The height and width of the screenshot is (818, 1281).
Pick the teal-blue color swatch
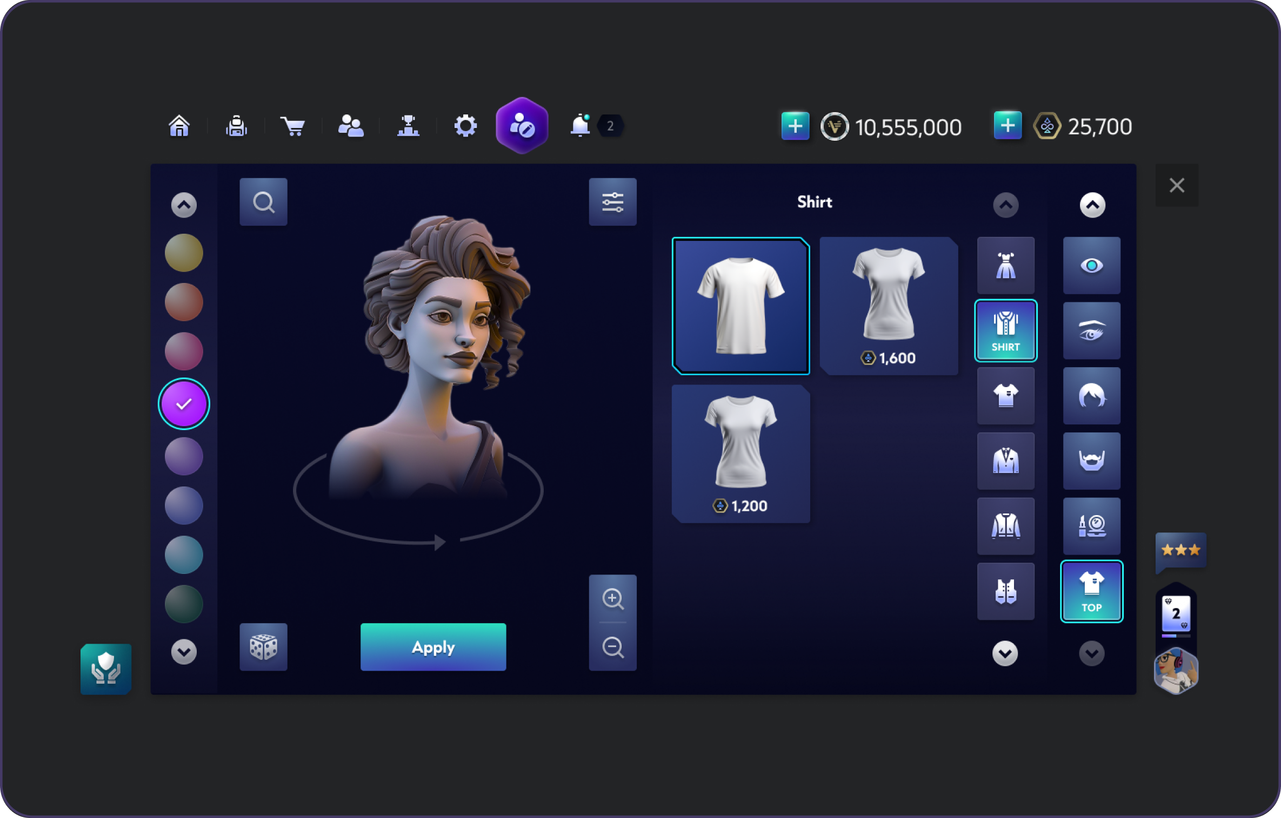tap(184, 555)
